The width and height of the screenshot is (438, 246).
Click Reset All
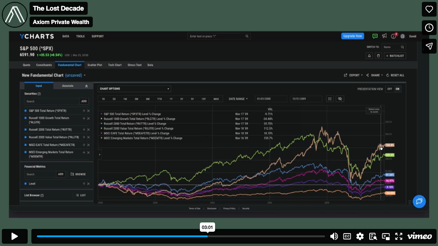point(395,75)
